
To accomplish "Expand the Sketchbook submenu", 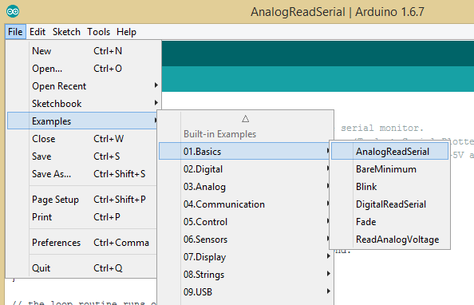I will (x=83, y=104).
